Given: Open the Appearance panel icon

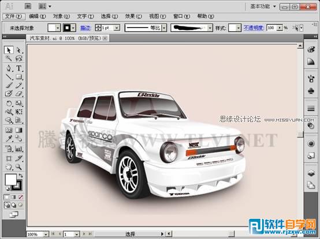Looking at the screenshot, I should coord(311,143).
